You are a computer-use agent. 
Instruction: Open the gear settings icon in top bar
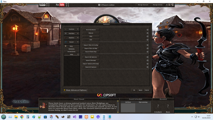[x=169, y=5]
